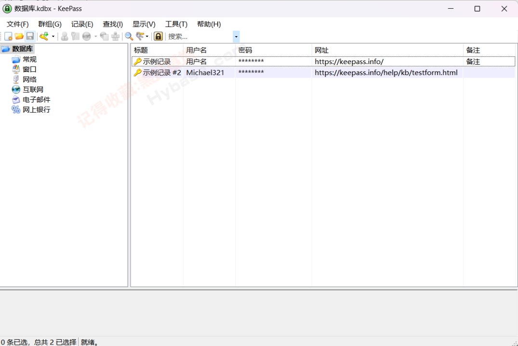This screenshot has height=346, width=518.
Task: Open the 工具(T) menu
Action: click(x=176, y=24)
